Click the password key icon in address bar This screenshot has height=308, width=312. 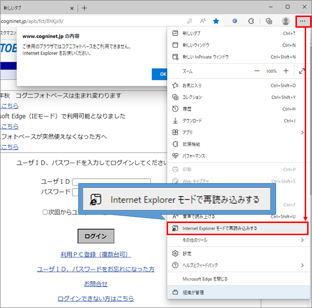pos(190,21)
